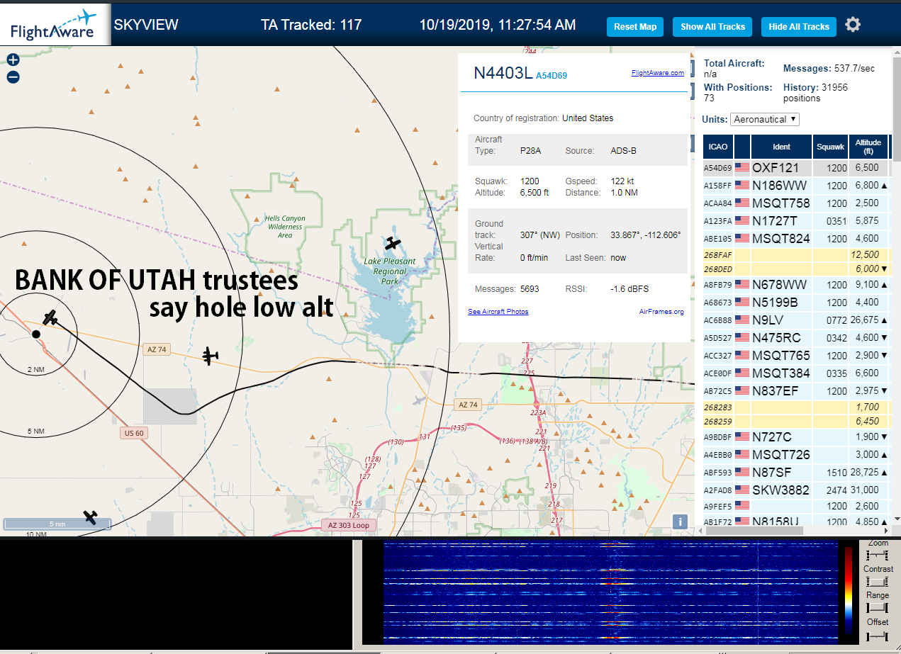Adjust the waterfall Contrast slider

click(x=878, y=582)
